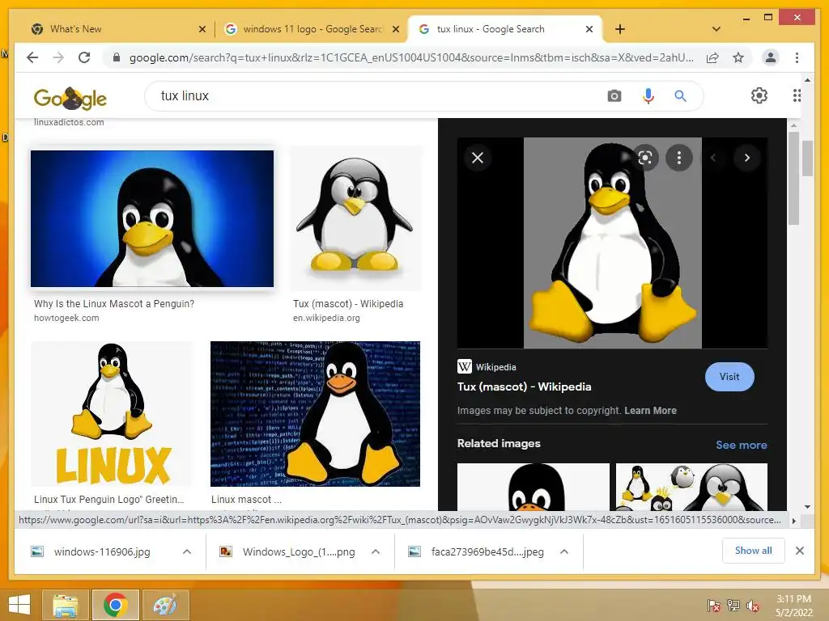The image size is (829, 621).
Task: Open the share this page icon
Action: [712, 57]
